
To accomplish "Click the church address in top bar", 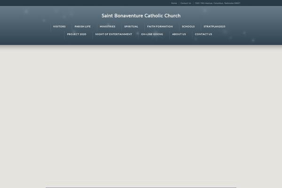I will coord(218,3).
